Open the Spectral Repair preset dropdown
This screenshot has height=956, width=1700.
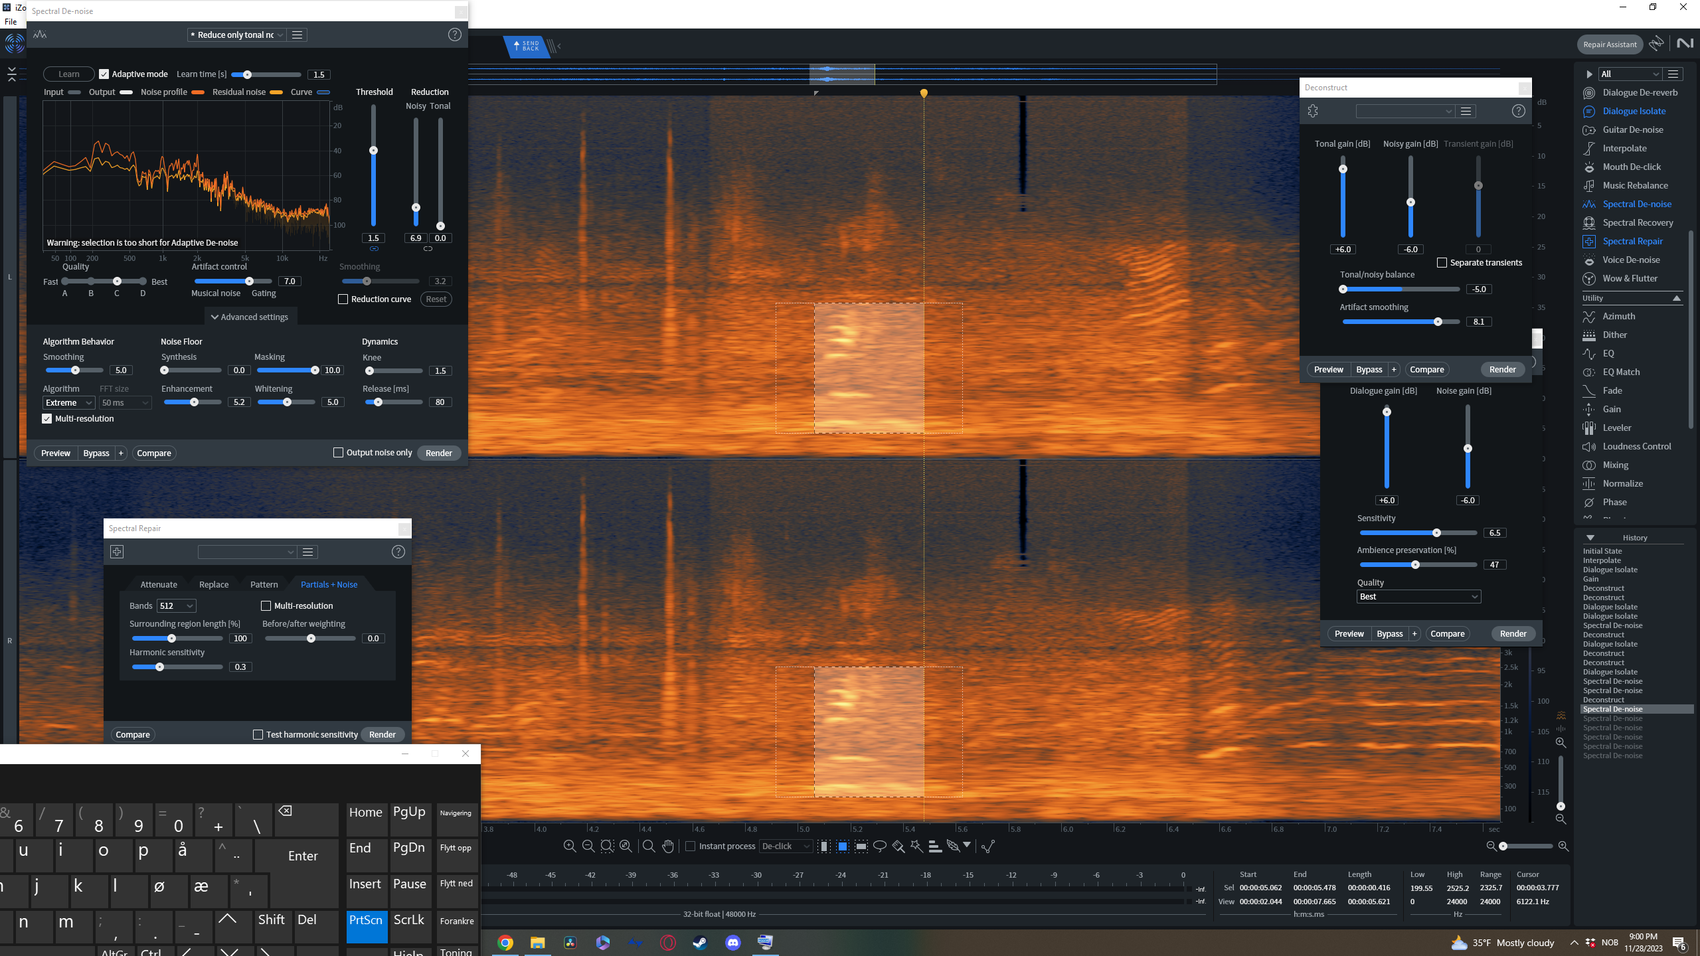pyautogui.click(x=246, y=552)
